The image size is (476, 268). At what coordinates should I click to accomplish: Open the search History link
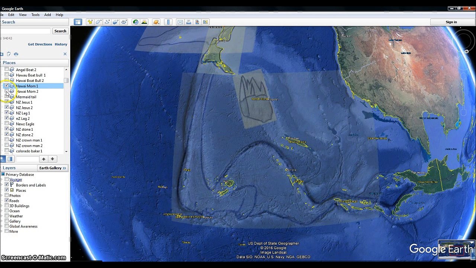[x=61, y=44]
